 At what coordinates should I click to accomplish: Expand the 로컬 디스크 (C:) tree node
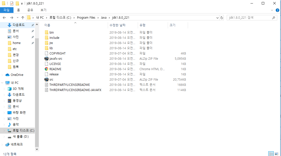coord(4,131)
